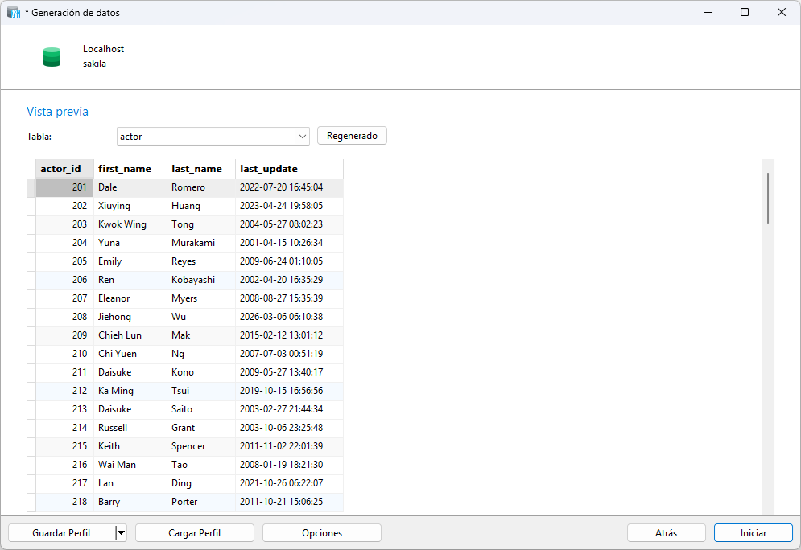801x550 pixels.
Task: Click the Vista previa heading
Action: click(x=57, y=112)
